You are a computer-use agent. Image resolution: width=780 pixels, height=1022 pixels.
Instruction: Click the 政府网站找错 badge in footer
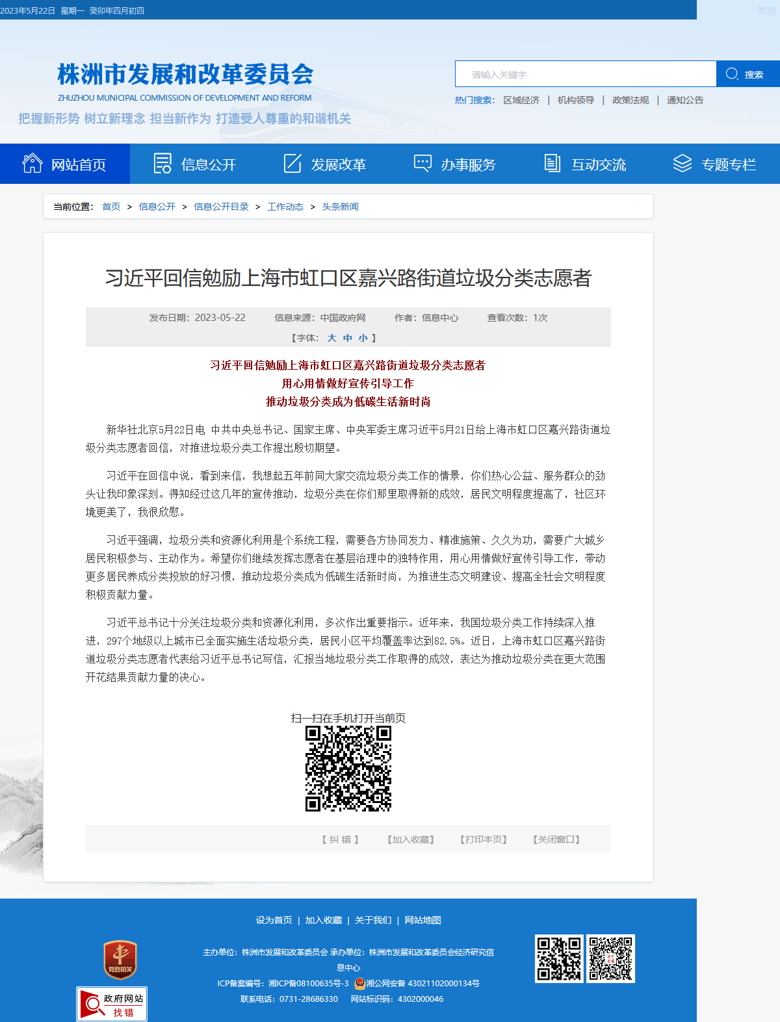(112, 1004)
